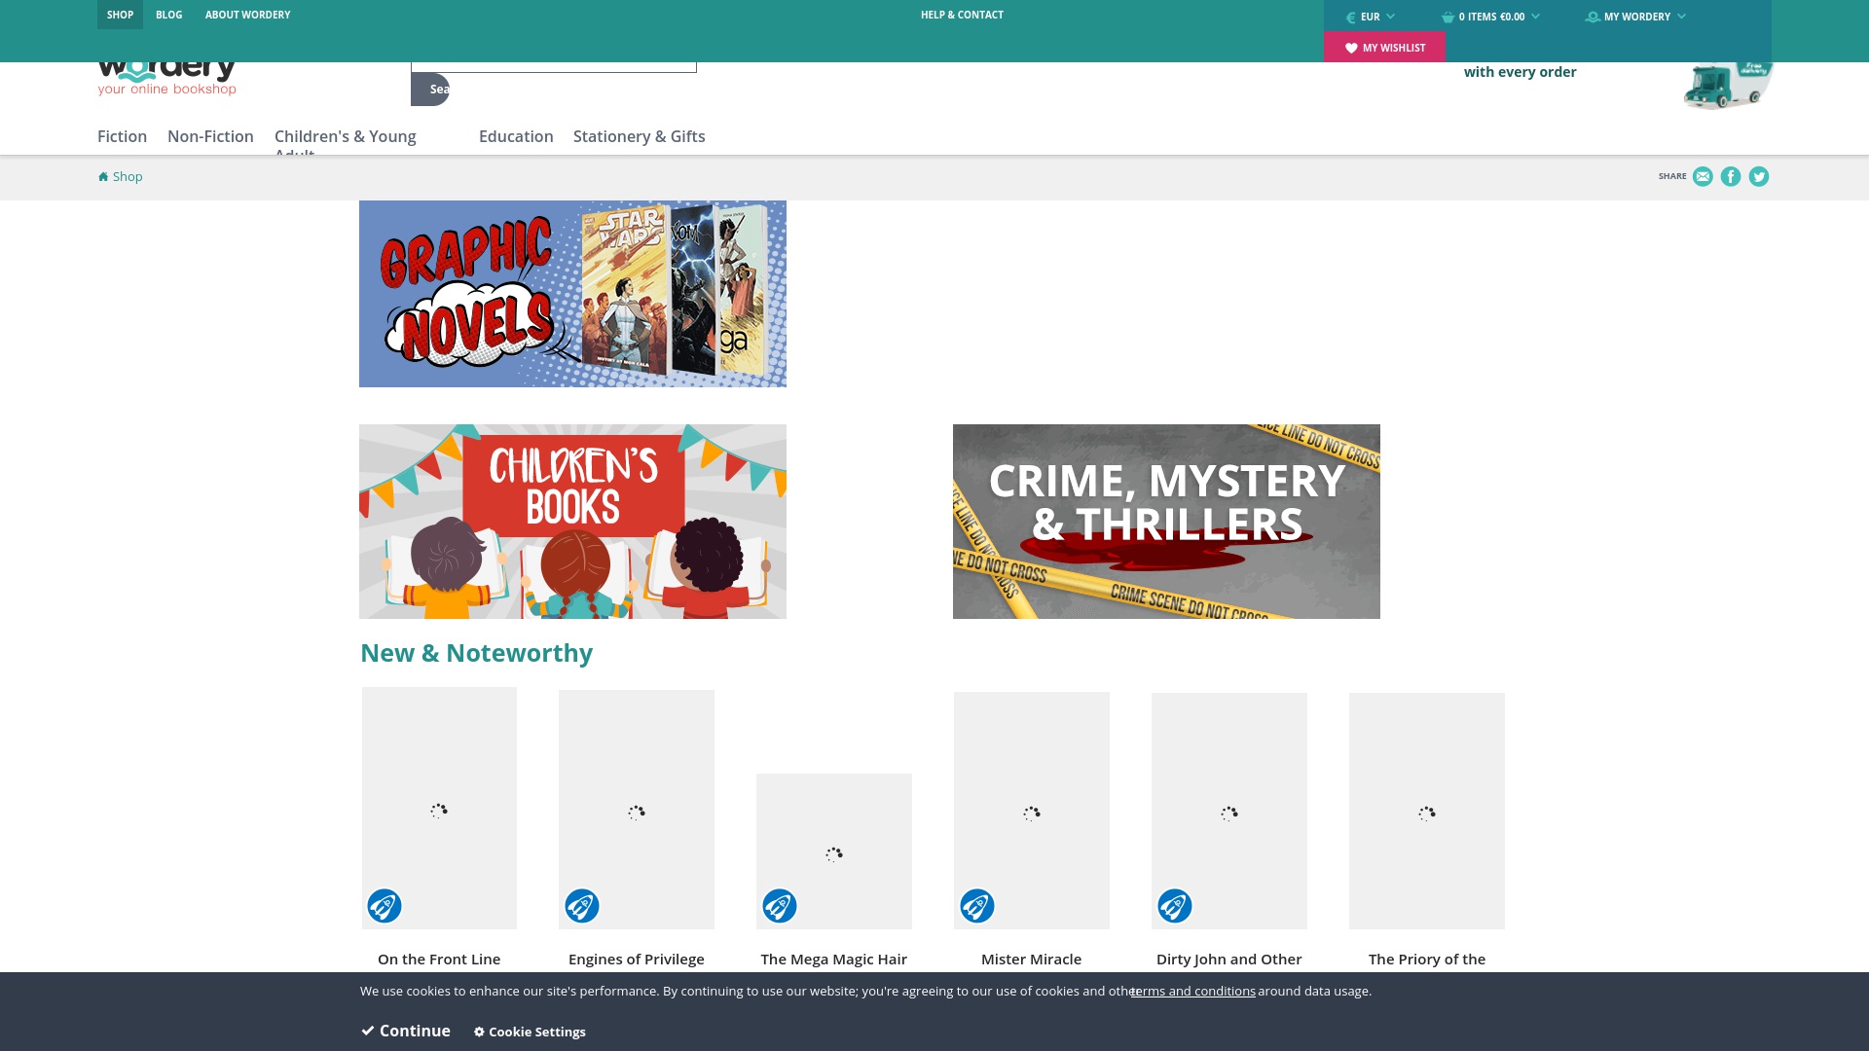Click the search input field
This screenshot has height=1051, width=1869.
point(554,66)
